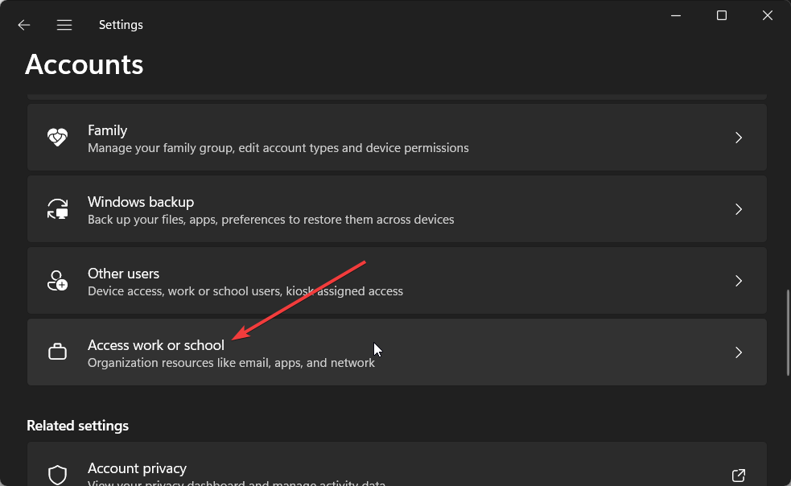
Task: Click the Account privacy shield icon
Action: (x=57, y=475)
